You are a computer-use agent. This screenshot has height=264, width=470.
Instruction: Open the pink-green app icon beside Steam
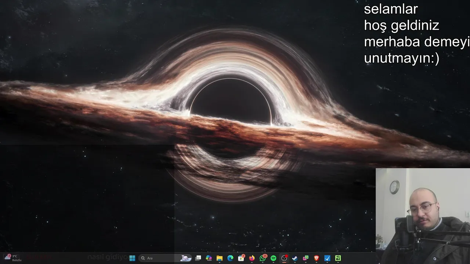tap(305, 258)
